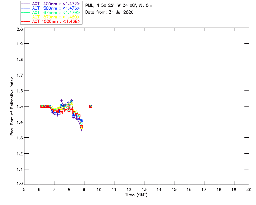Click y-axis tick label 1.3

point(20,138)
